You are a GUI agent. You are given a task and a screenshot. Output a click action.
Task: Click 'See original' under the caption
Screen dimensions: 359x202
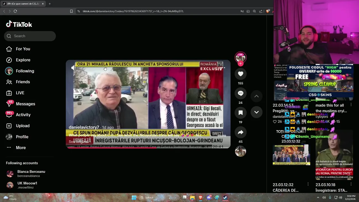pos(79,142)
